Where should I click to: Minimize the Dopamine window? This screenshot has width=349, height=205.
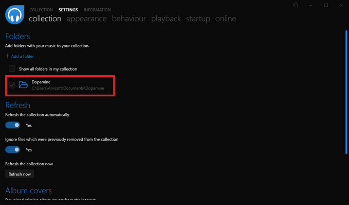311,5
